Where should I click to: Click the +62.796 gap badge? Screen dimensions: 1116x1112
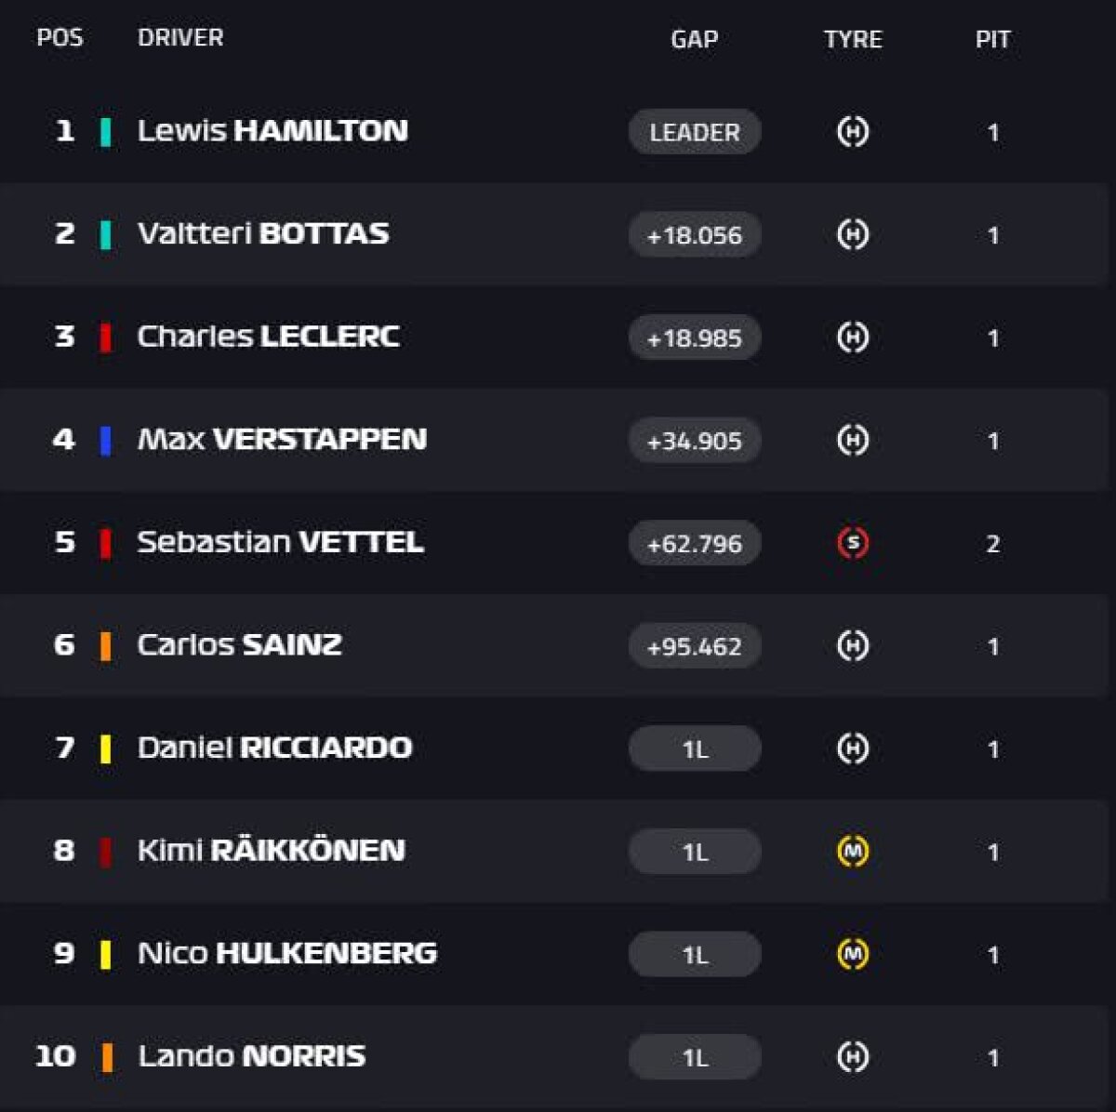click(695, 543)
